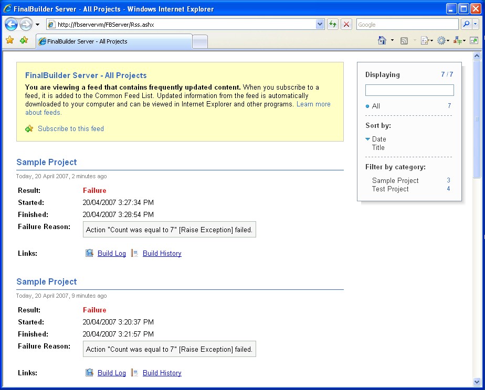This screenshot has width=485, height=390.
Task: Click the scrollbar up arrow
Action: (x=477, y=56)
